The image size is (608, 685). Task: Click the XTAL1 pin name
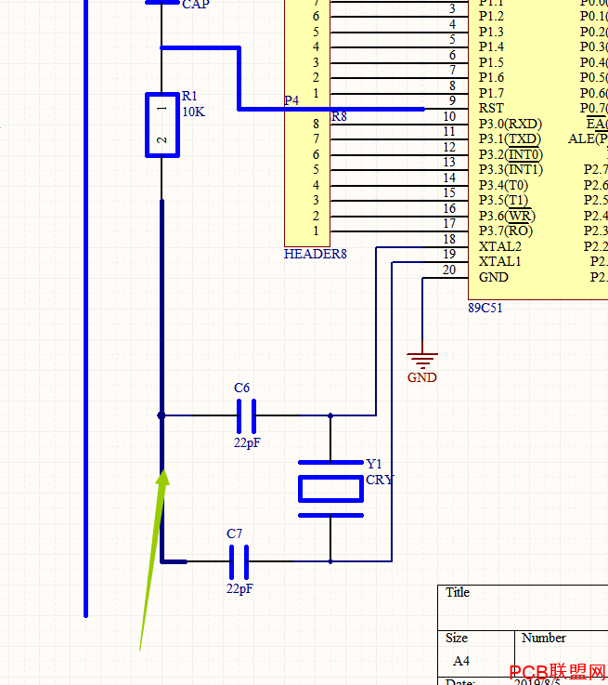point(499,262)
